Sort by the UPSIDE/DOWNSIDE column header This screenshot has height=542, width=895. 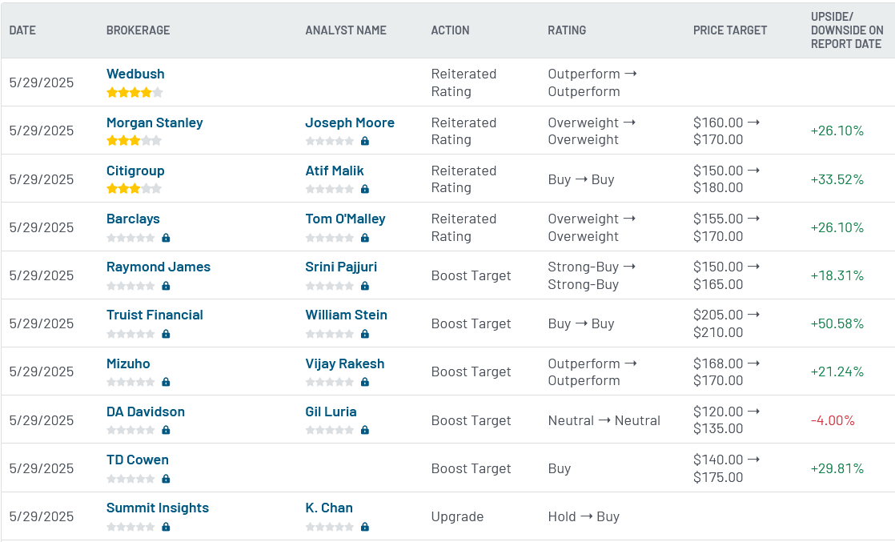pos(847,30)
